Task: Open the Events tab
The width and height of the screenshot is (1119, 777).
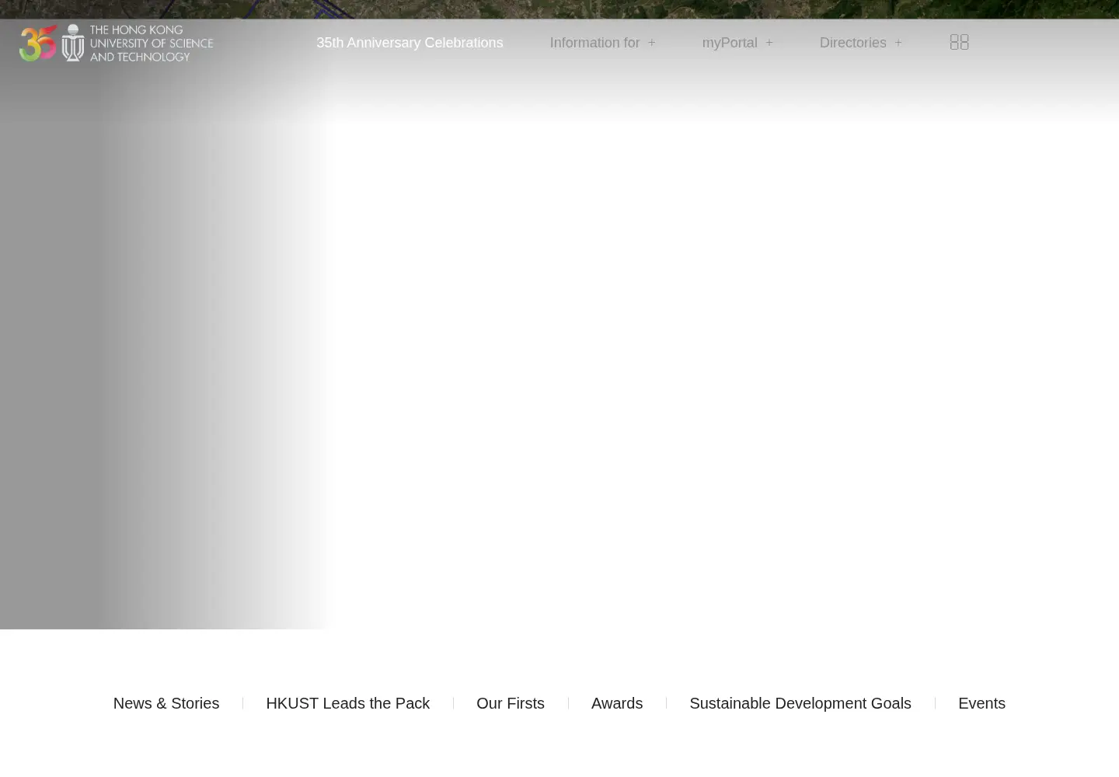Action: pos(981,703)
